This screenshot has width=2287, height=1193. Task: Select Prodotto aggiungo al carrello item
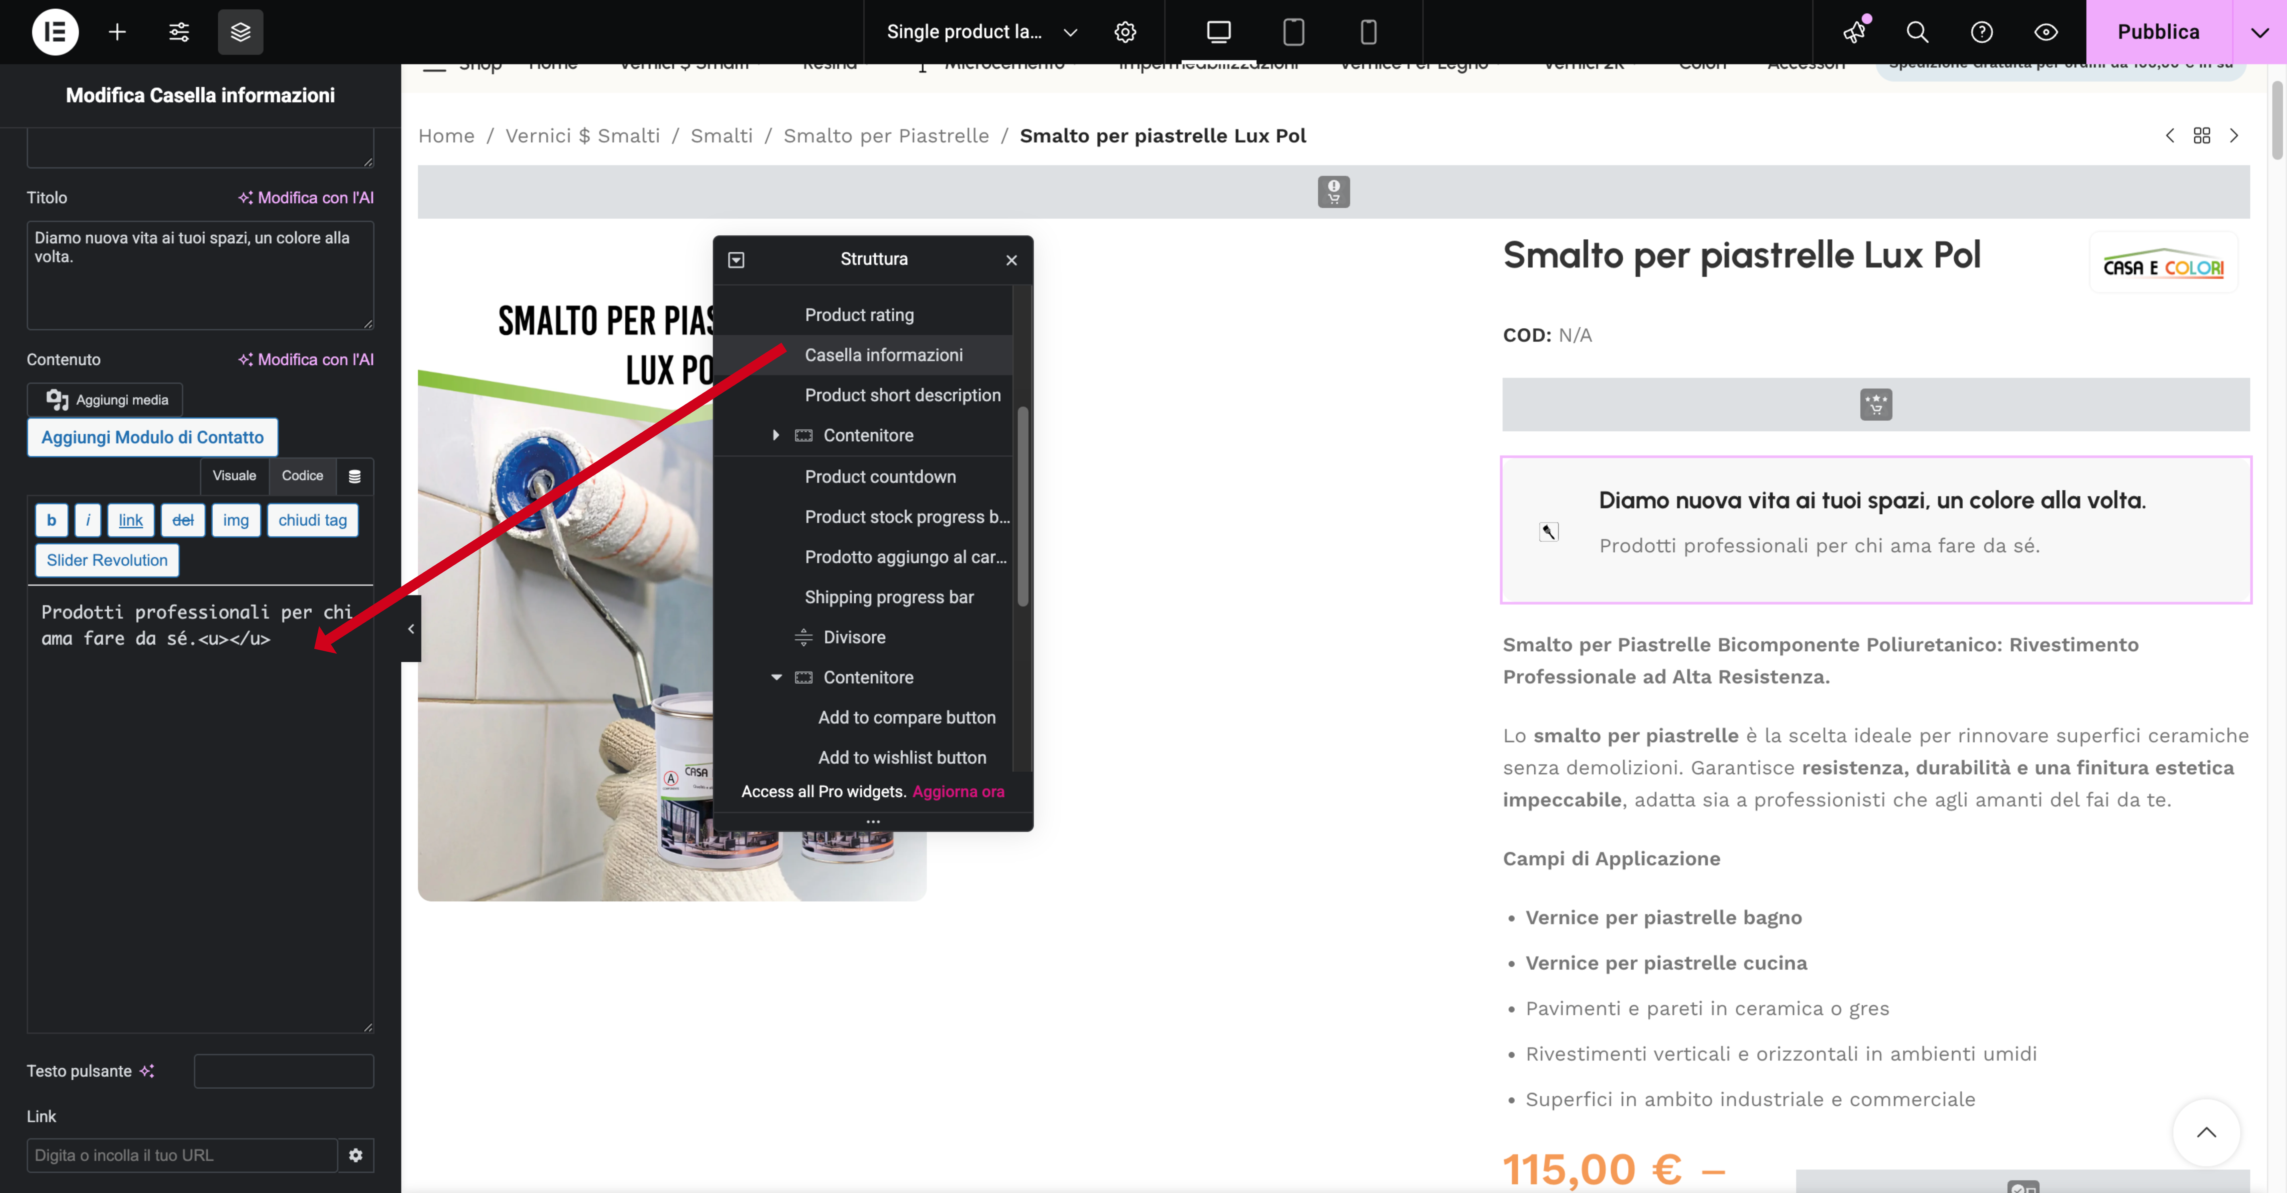point(905,557)
